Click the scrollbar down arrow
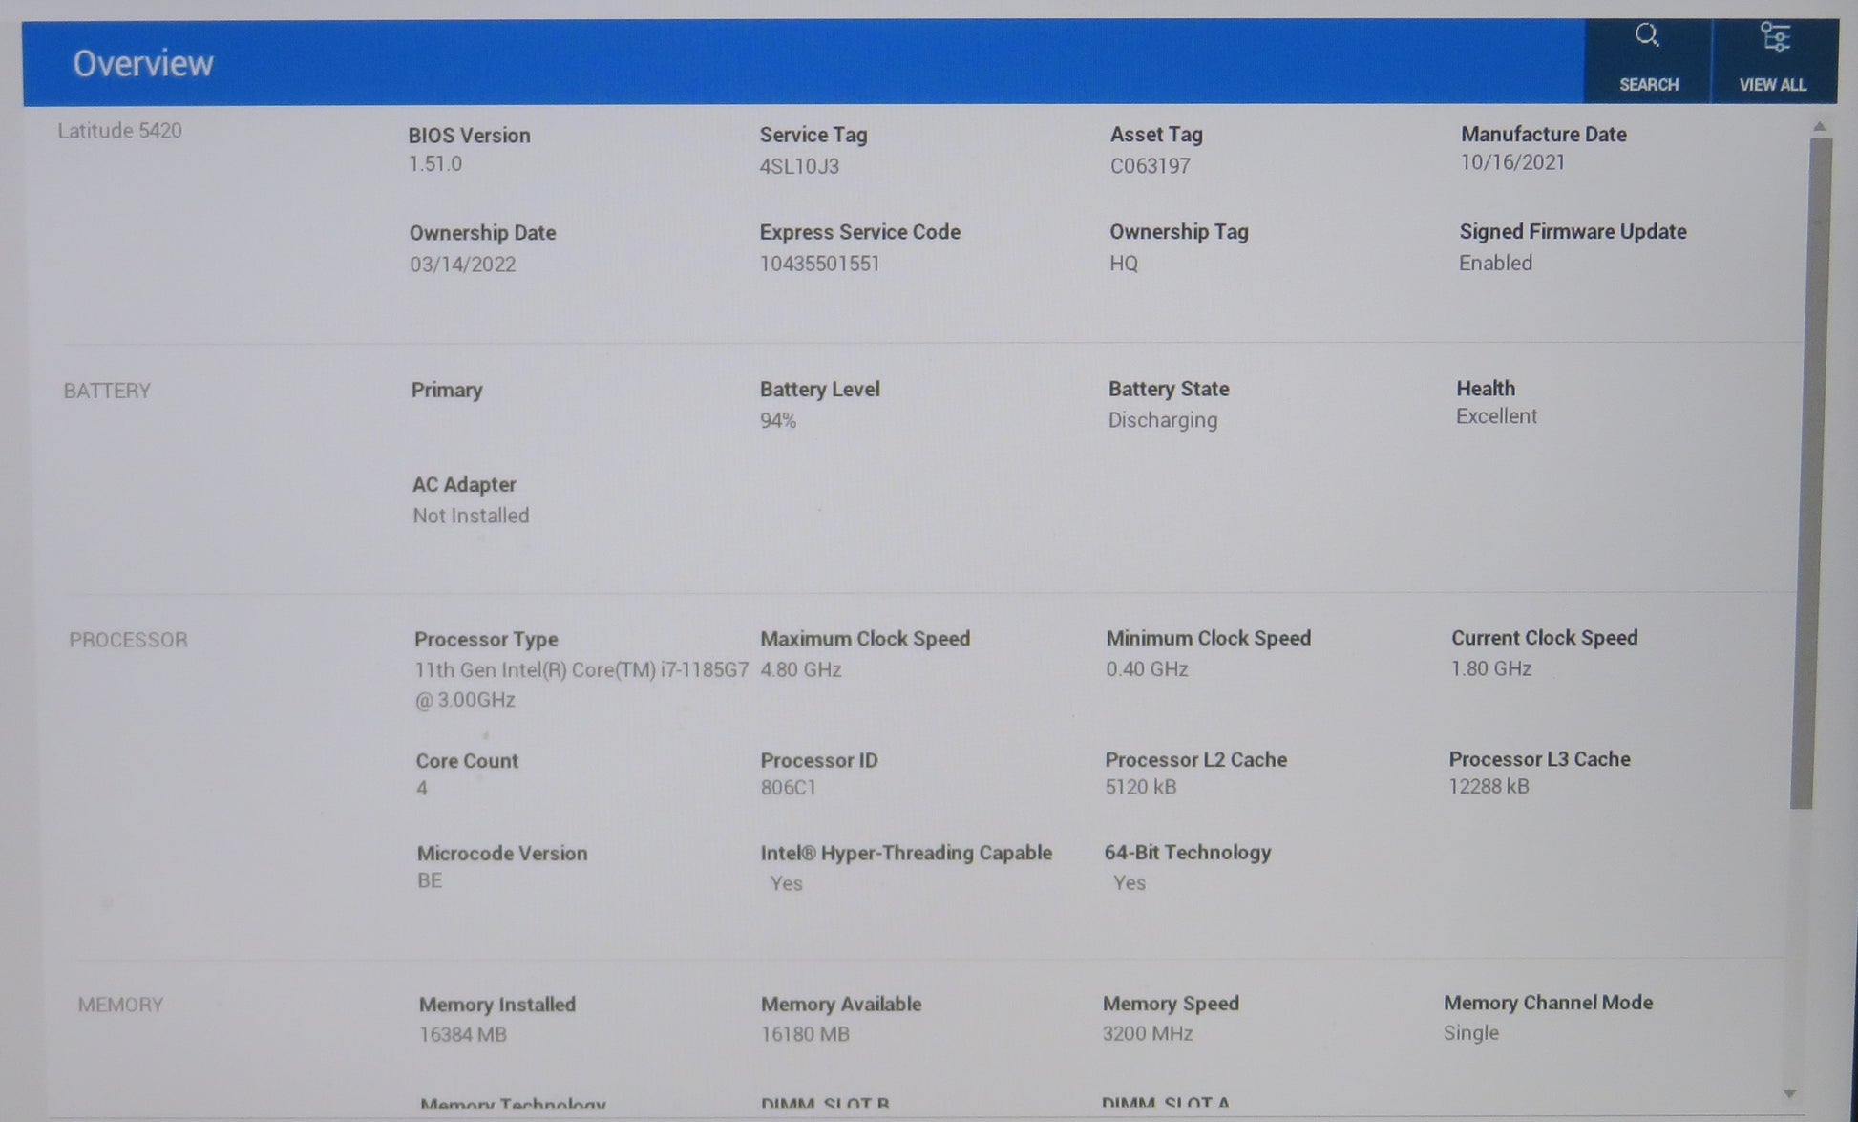This screenshot has width=1858, height=1122. [x=1790, y=1094]
